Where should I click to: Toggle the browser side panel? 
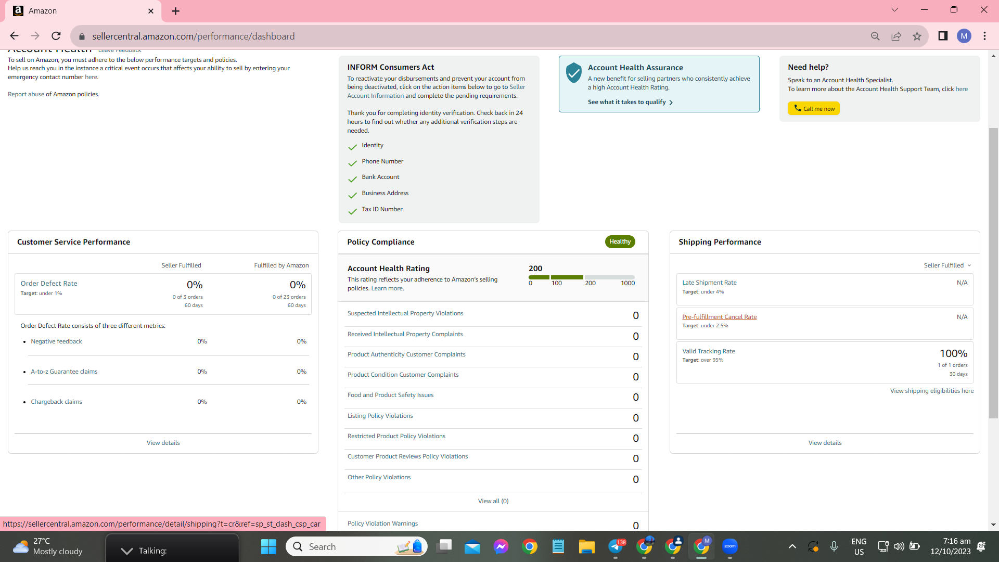tap(943, 36)
